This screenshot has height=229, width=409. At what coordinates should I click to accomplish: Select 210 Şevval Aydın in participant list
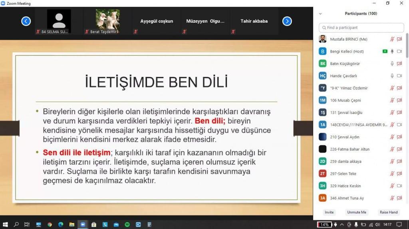[344, 137]
